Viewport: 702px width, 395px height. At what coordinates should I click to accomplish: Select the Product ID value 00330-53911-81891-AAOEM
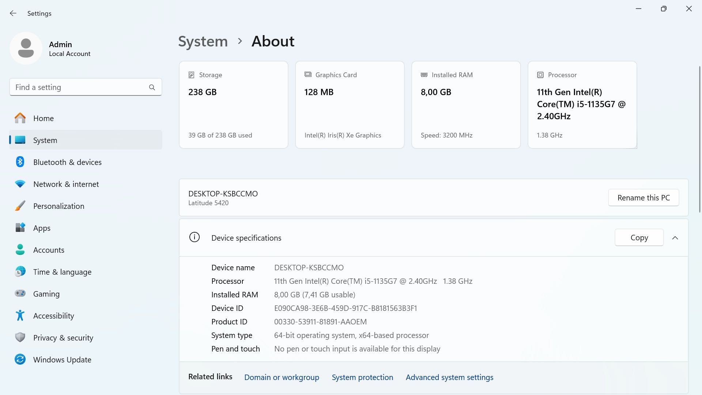point(320,322)
